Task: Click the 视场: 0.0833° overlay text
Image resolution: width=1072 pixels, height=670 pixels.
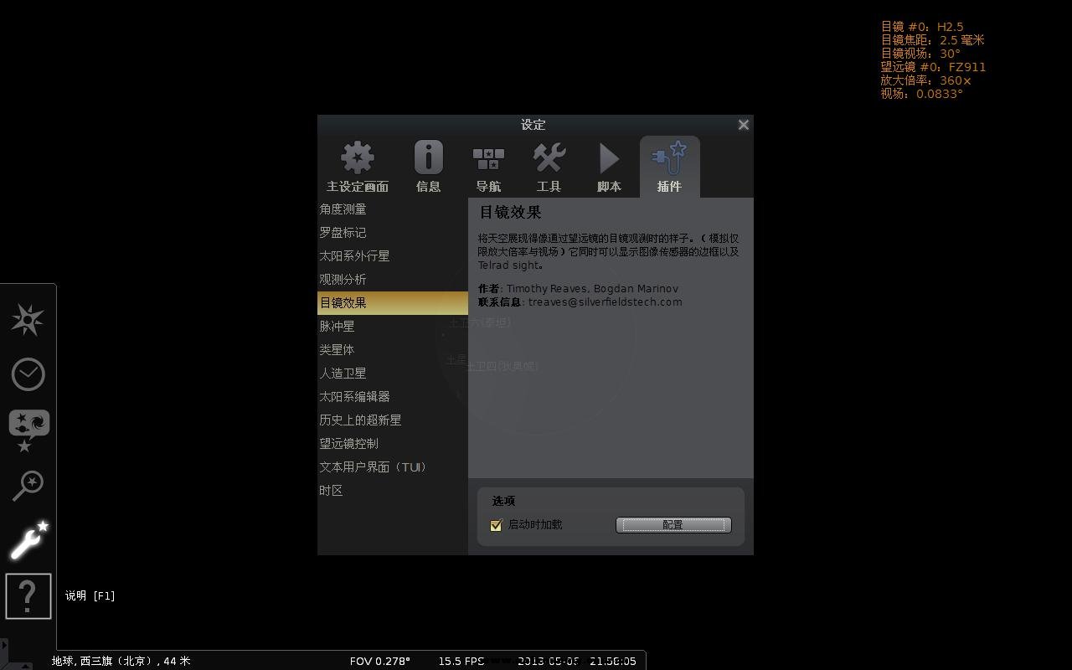Action: click(922, 94)
